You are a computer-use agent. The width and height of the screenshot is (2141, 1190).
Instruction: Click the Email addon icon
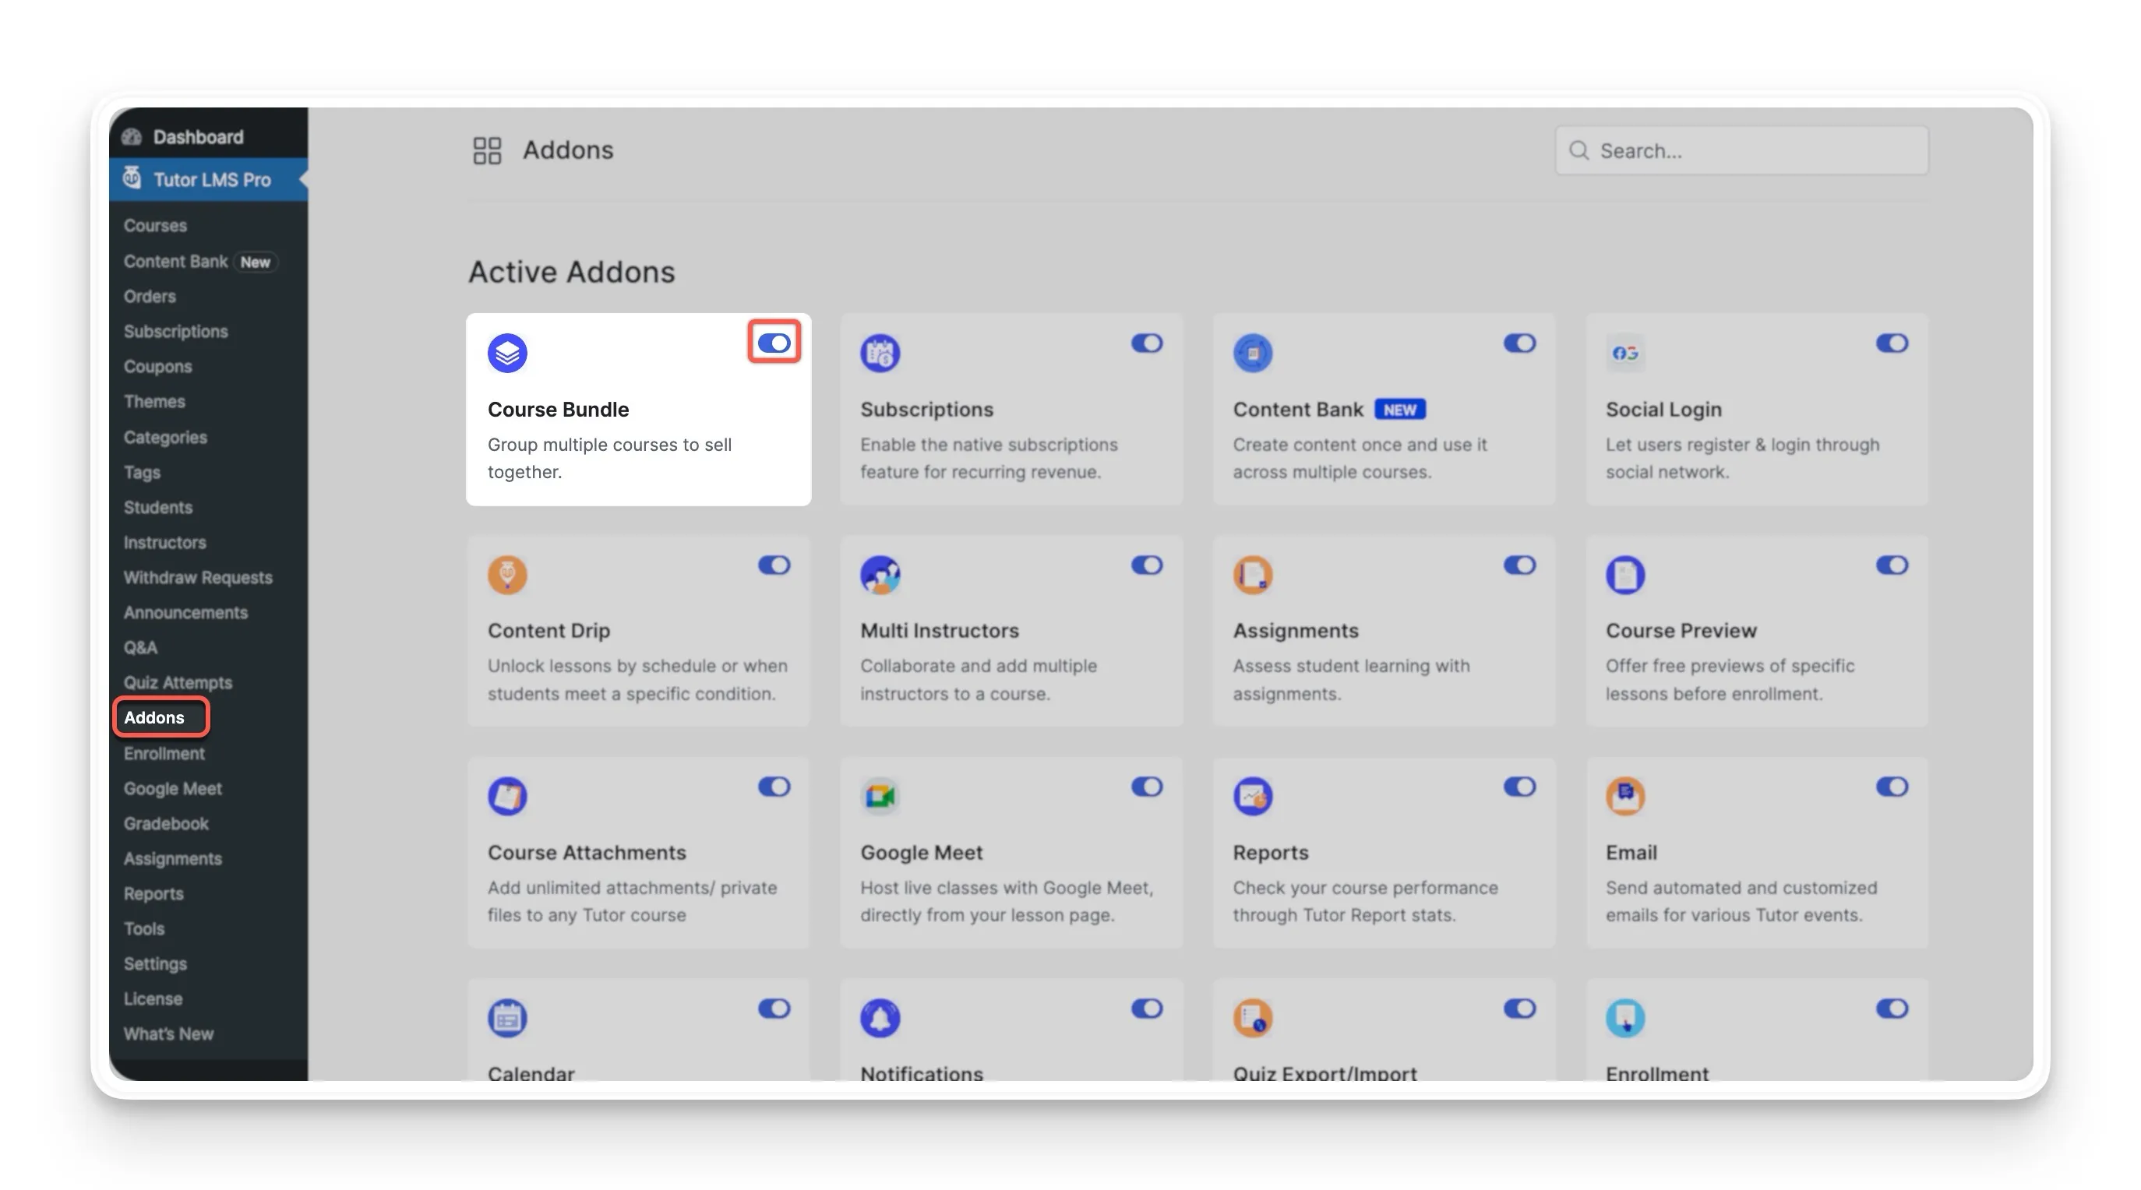click(1625, 796)
